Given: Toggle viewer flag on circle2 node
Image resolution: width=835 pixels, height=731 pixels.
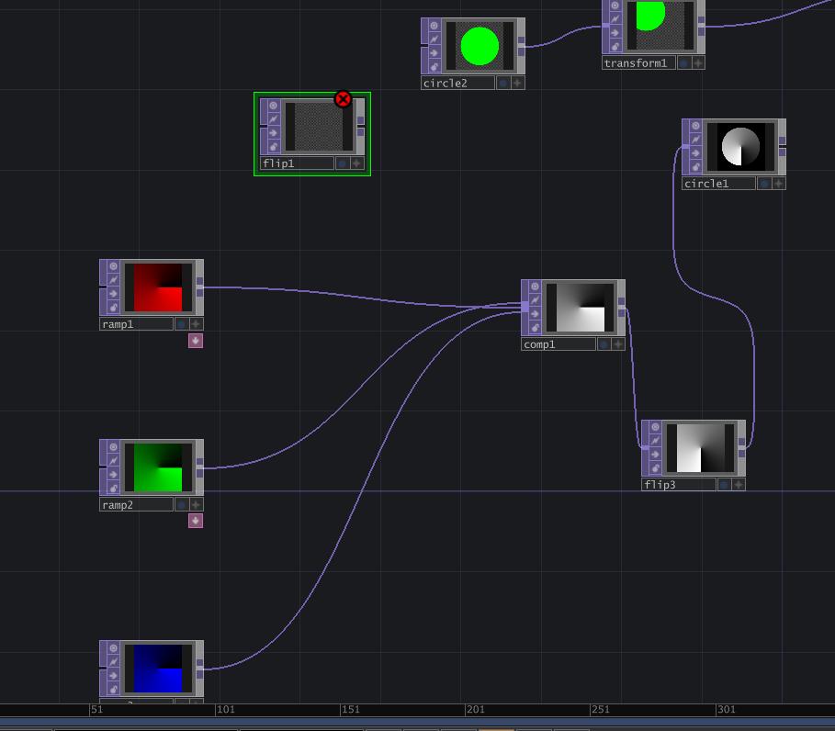Looking at the screenshot, I should pos(434,26).
